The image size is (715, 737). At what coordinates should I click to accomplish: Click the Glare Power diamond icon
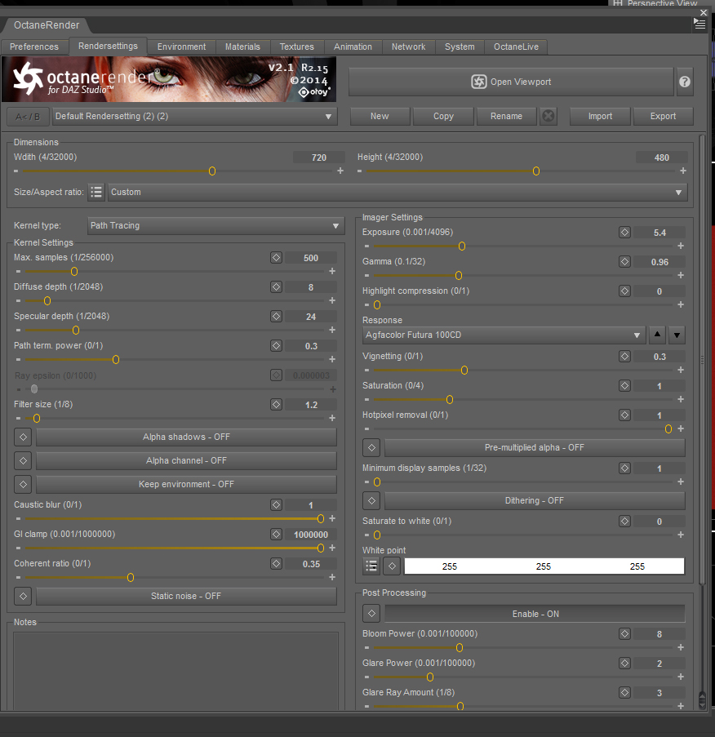click(624, 664)
